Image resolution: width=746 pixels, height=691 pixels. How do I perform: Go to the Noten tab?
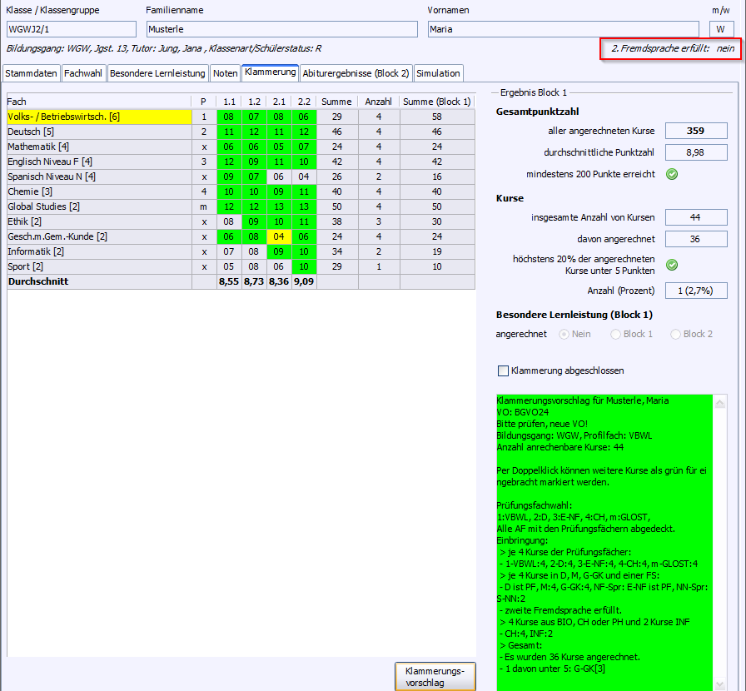pyautogui.click(x=225, y=73)
